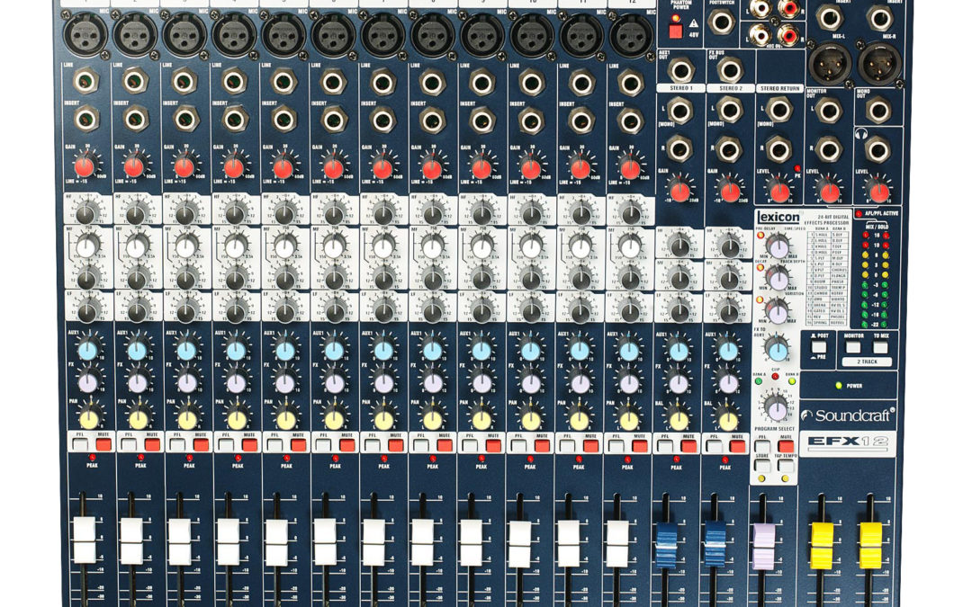Mute the Lexicon FX return
972x607 pixels.
click(786, 446)
